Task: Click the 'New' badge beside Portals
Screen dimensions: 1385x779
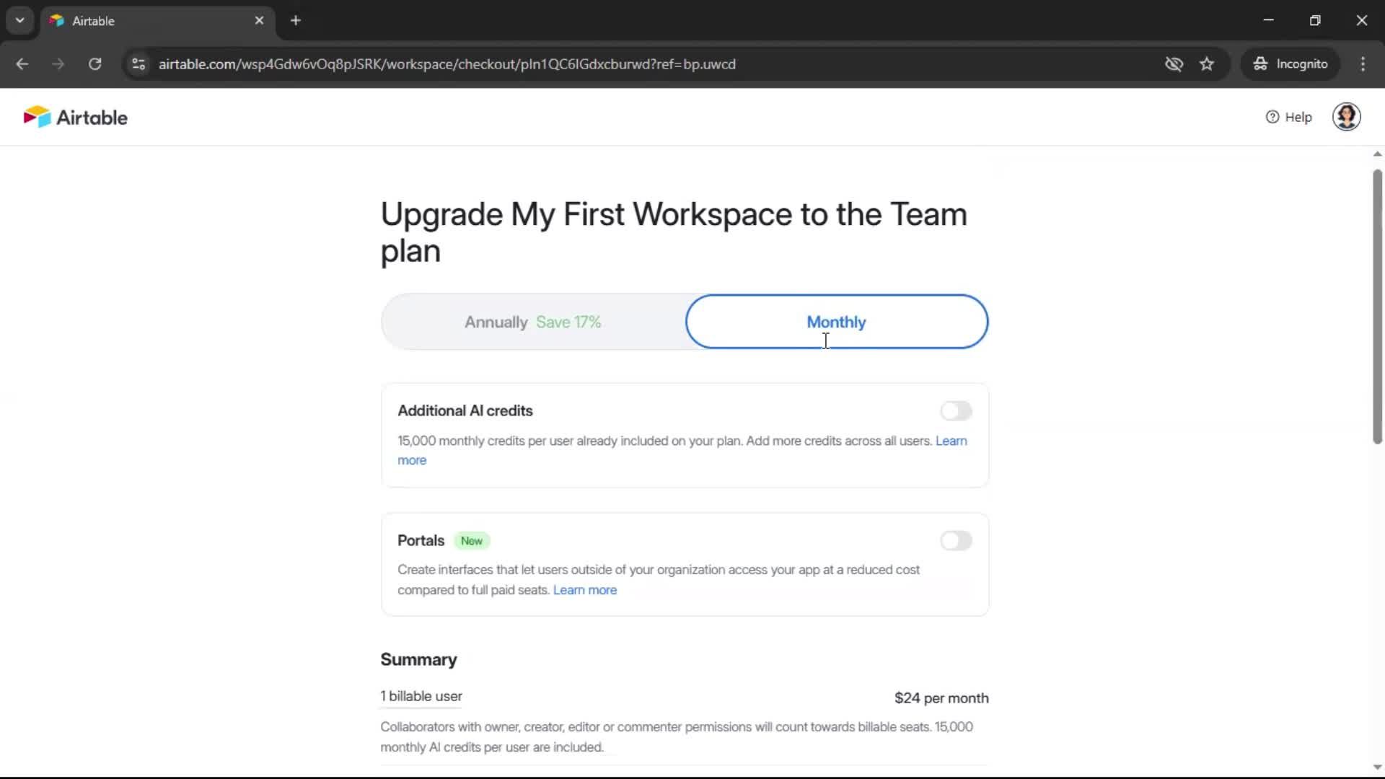Action: coord(472,541)
